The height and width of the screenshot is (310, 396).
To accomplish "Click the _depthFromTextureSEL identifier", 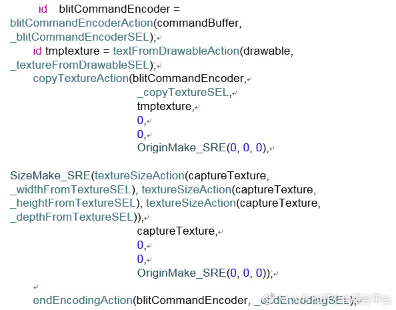I will pos(71,217).
